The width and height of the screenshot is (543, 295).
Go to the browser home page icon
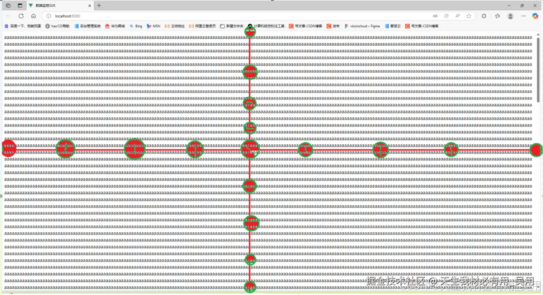tap(33, 16)
